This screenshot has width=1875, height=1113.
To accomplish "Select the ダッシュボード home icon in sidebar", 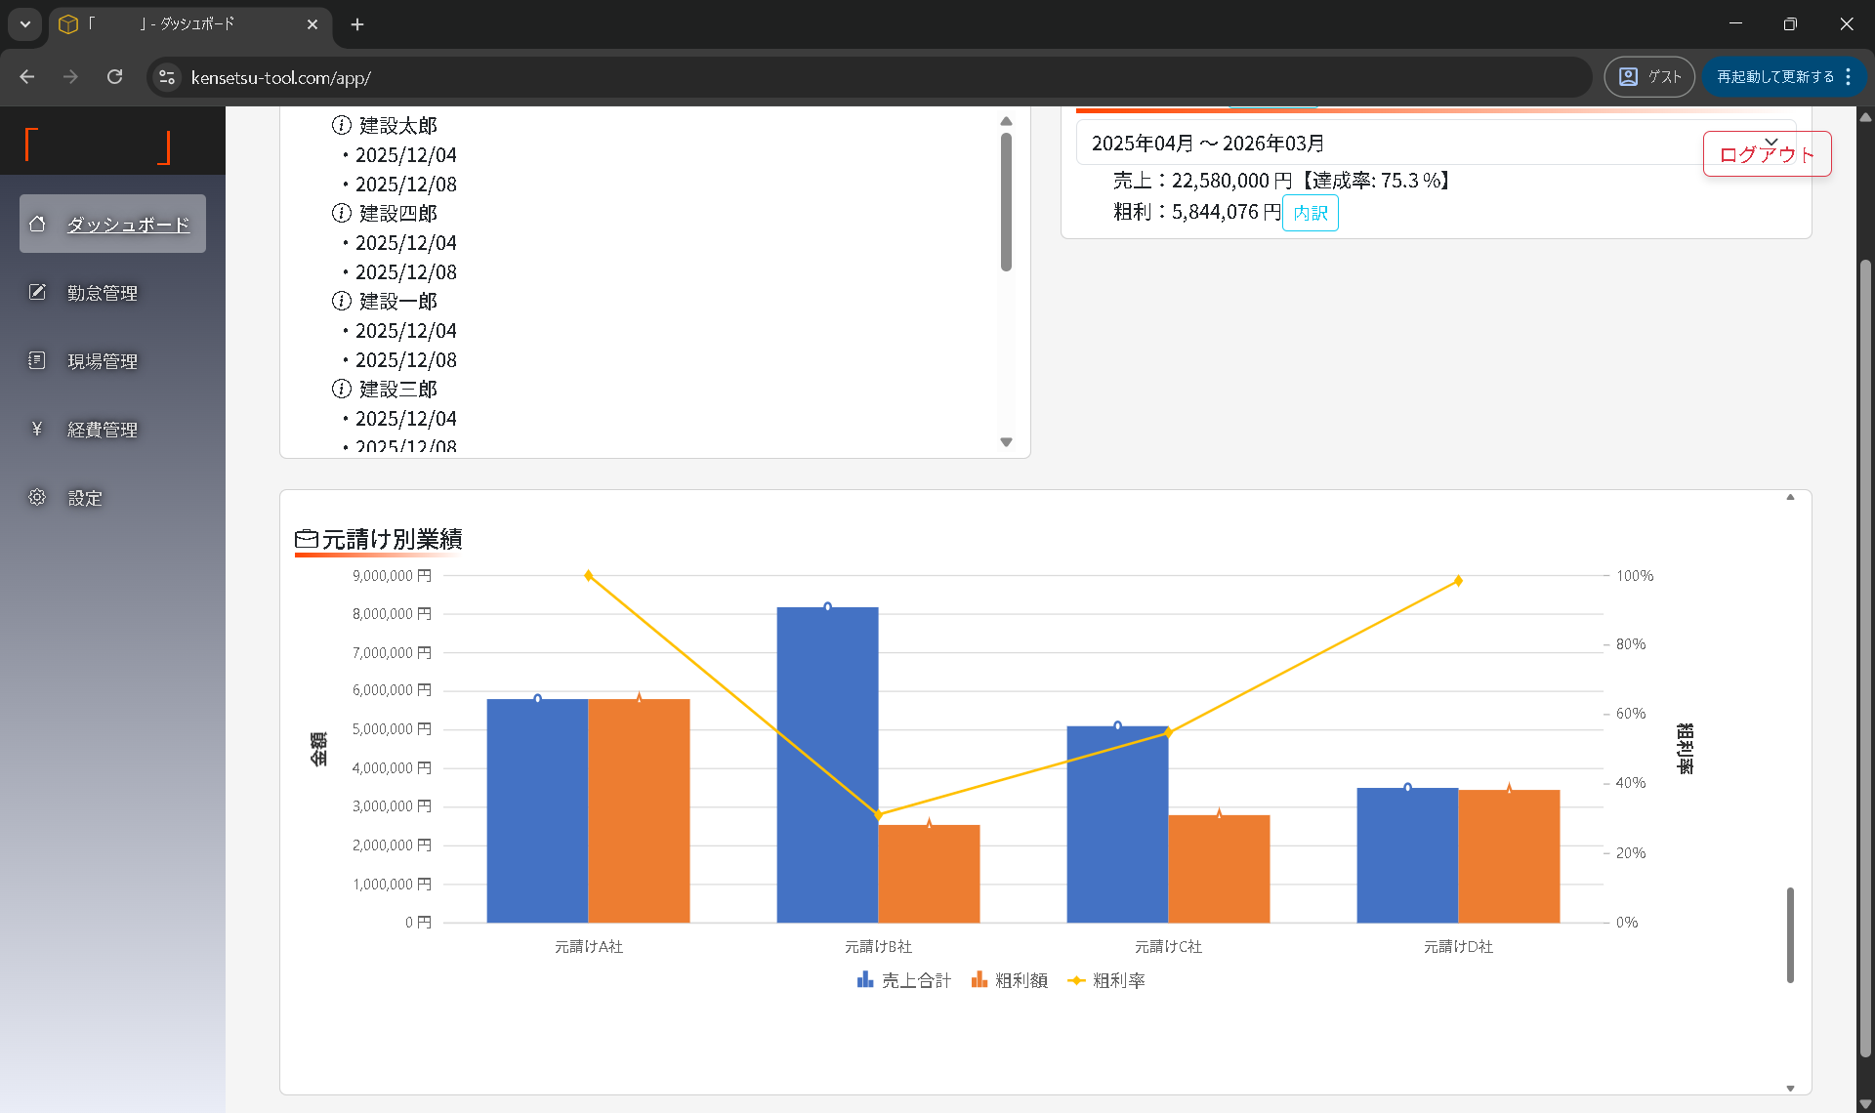I will 37,224.
